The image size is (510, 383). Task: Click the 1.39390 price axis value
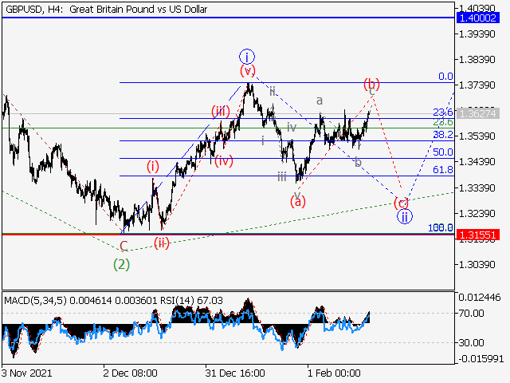[477, 34]
